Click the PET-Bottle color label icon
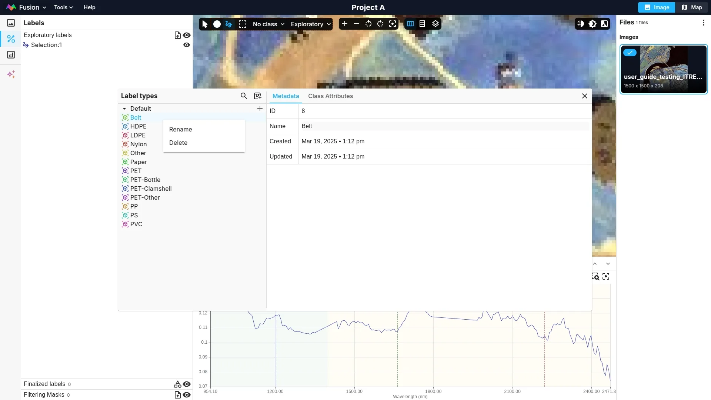This screenshot has width=711, height=400. coord(125,180)
